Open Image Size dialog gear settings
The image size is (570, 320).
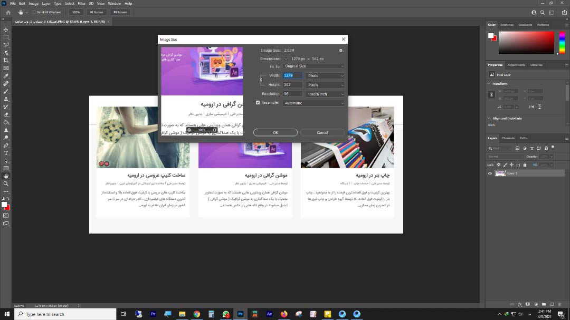coord(341,51)
